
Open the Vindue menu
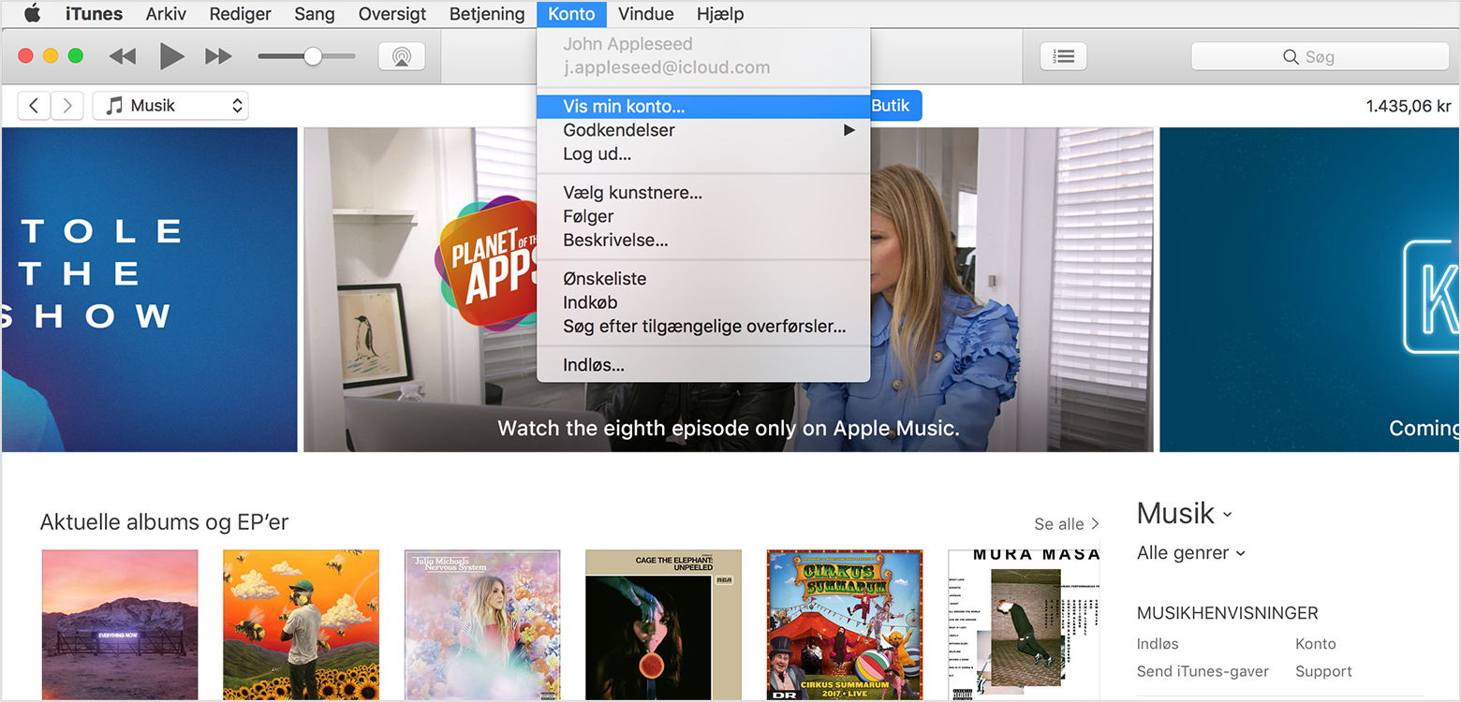[x=646, y=14]
